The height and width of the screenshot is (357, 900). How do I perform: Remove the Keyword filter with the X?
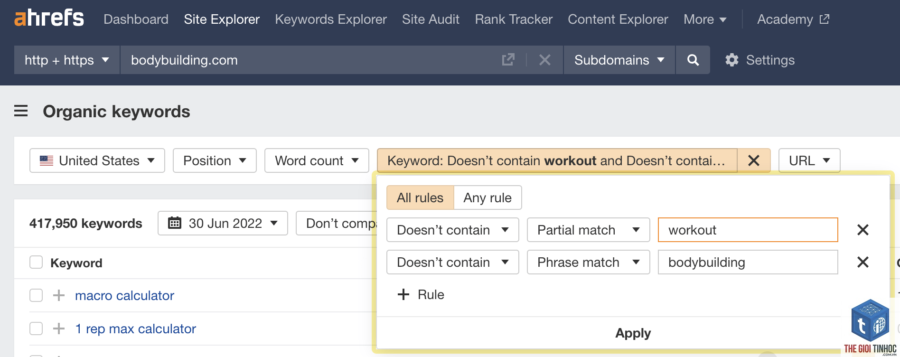(x=754, y=160)
